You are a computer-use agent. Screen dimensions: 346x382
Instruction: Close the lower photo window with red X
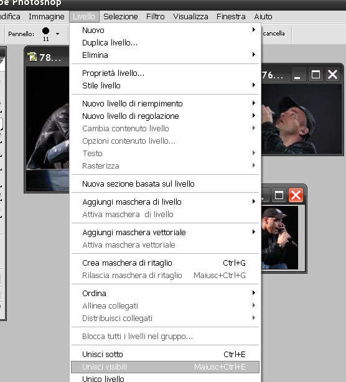(296, 195)
